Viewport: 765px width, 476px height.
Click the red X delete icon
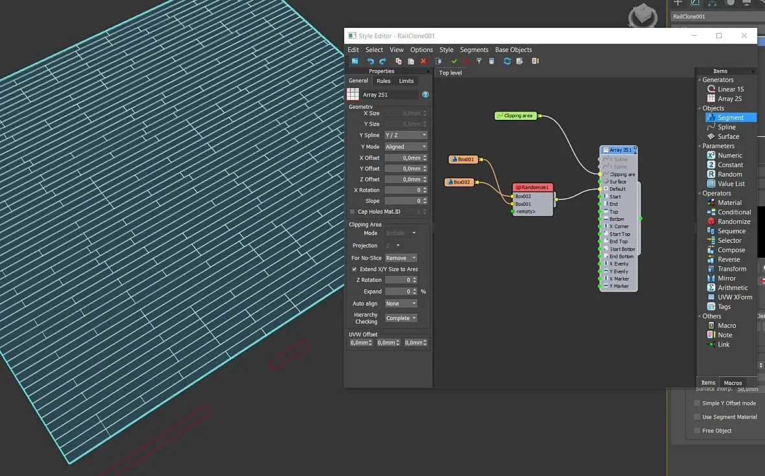[423, 62]
